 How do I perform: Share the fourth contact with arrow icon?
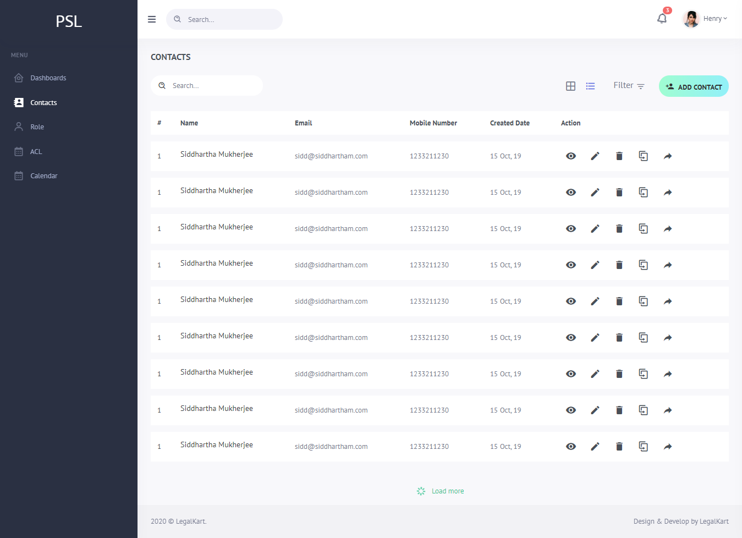667,265
